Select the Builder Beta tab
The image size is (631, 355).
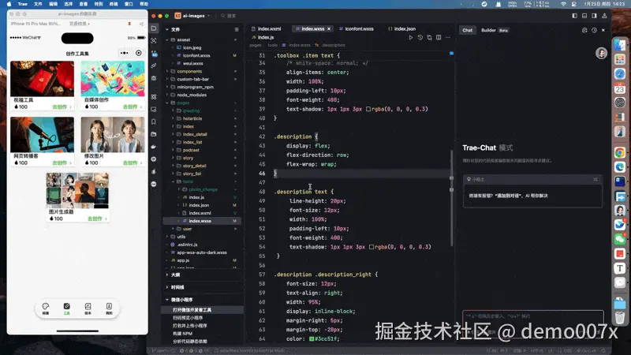point(495,30)
